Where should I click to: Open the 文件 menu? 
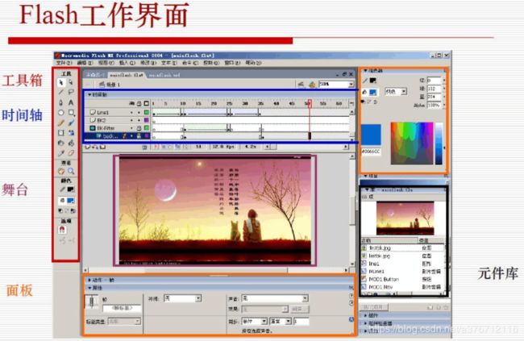[x=64, y=63]
